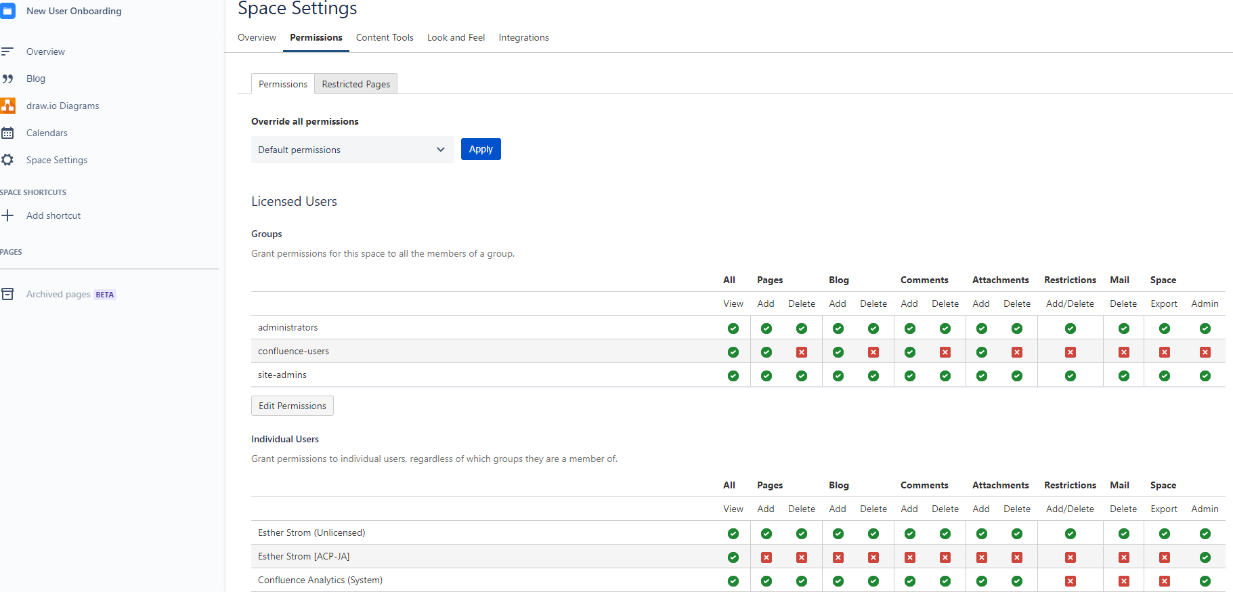The height and width of the screenshot is (592, 1233).
Task: Click site-admins Restrictions Add/Delete green check
Action: 1070,376
